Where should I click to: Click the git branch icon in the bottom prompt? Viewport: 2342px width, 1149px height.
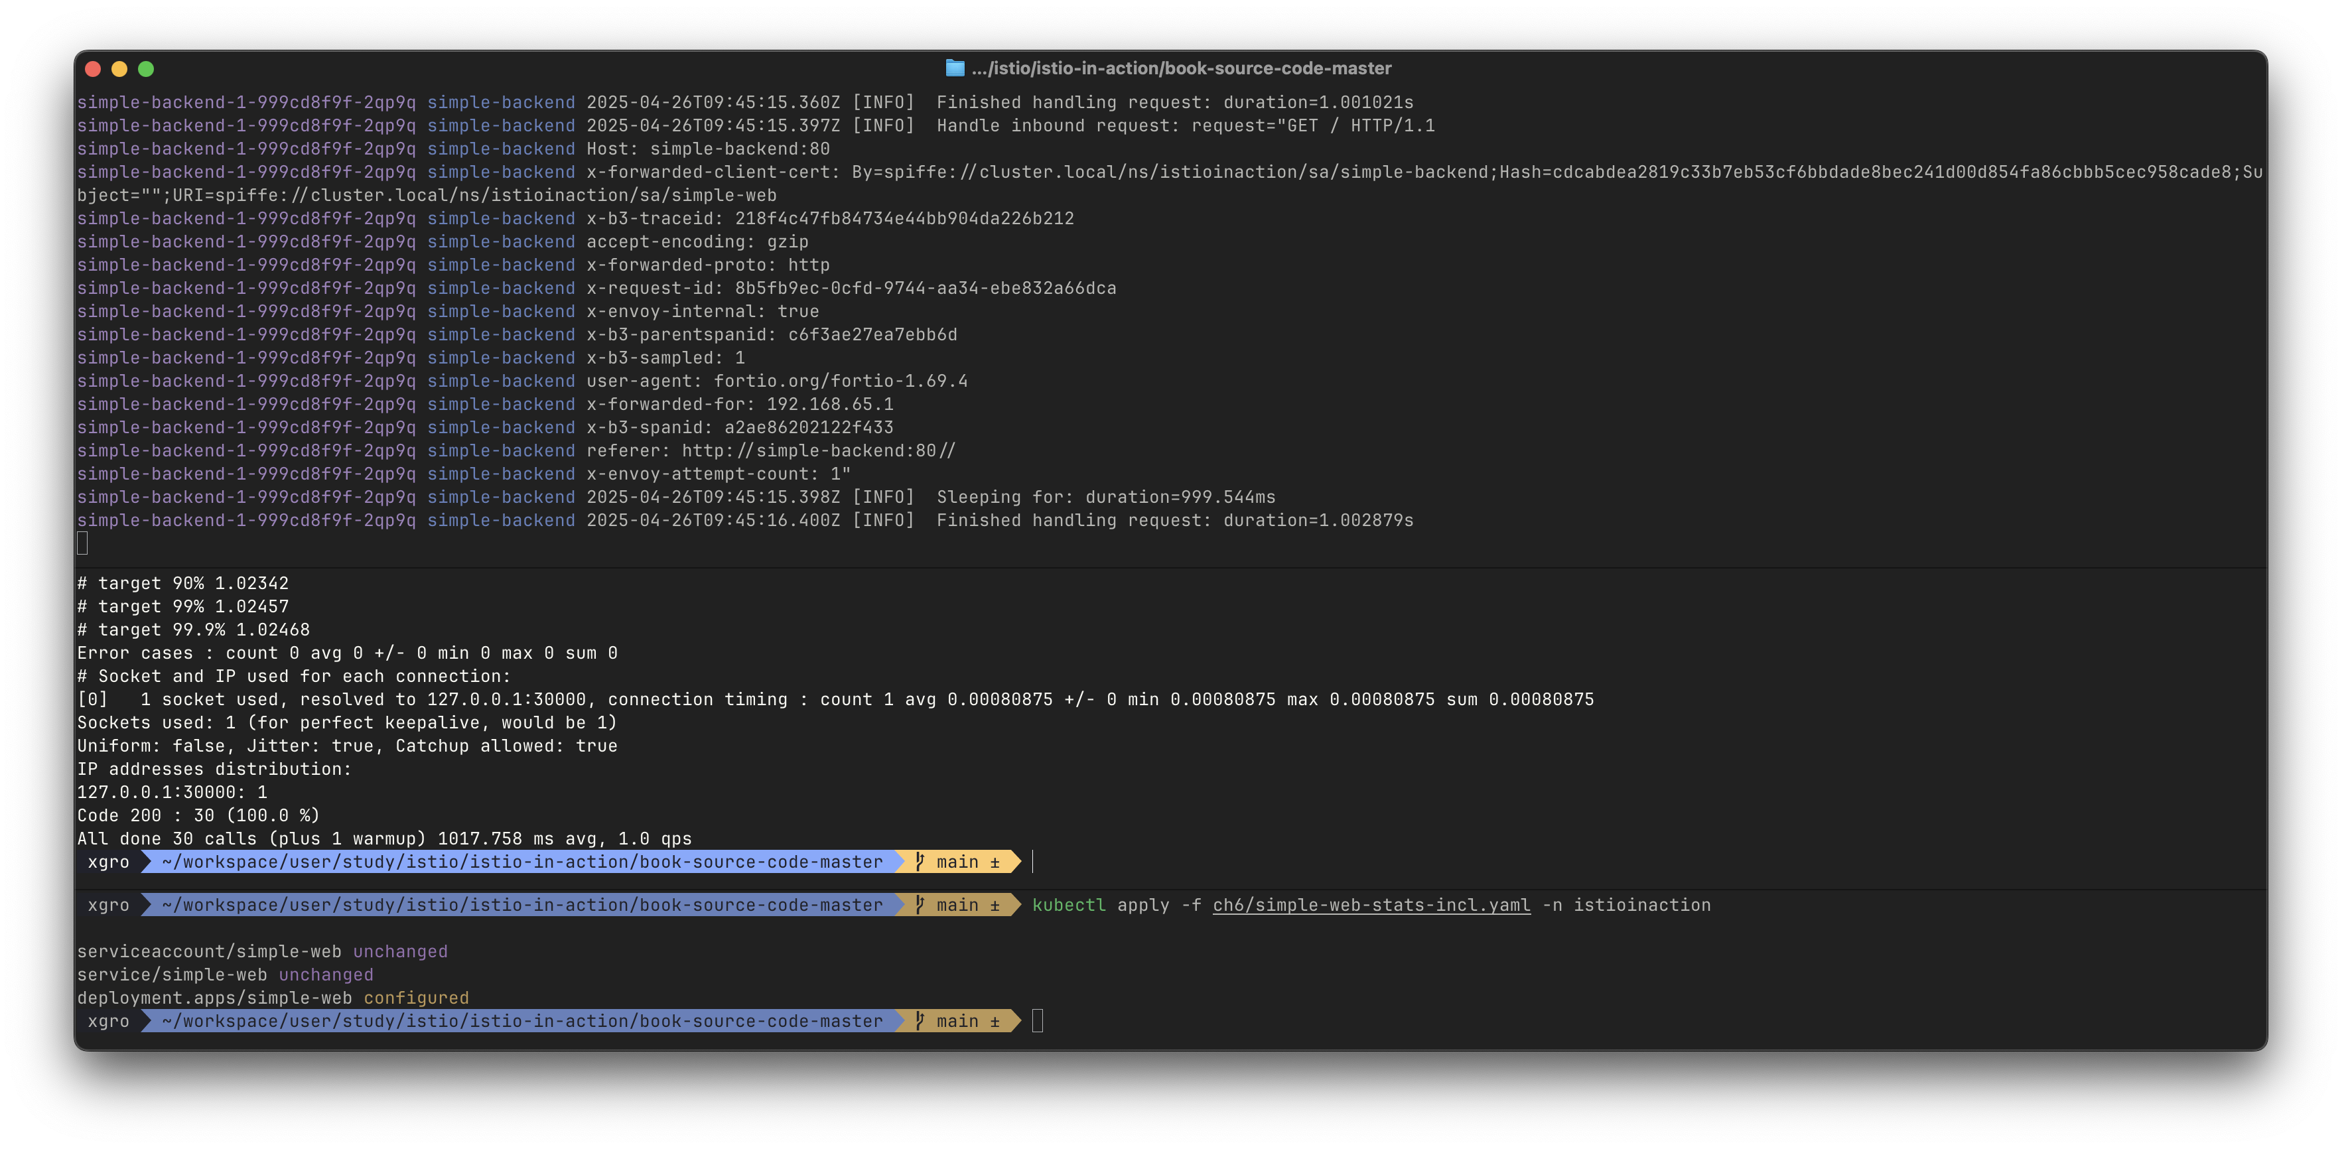pos(920,1022)
